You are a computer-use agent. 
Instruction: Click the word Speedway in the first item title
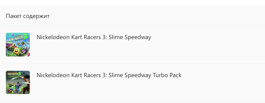(138, 38)
